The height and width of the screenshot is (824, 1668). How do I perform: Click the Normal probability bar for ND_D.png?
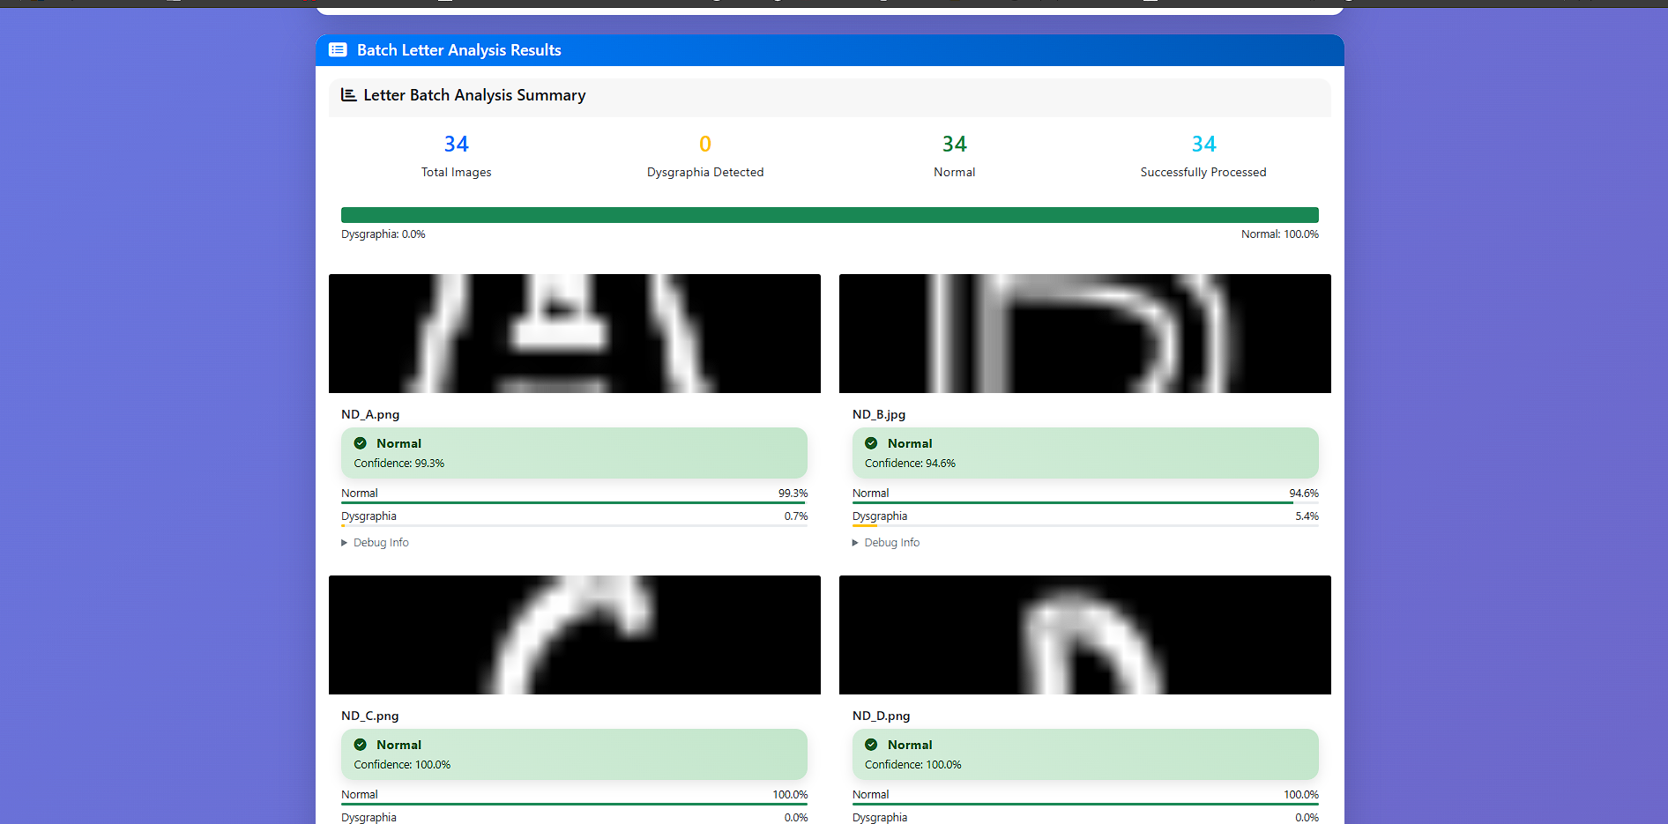1085,804
